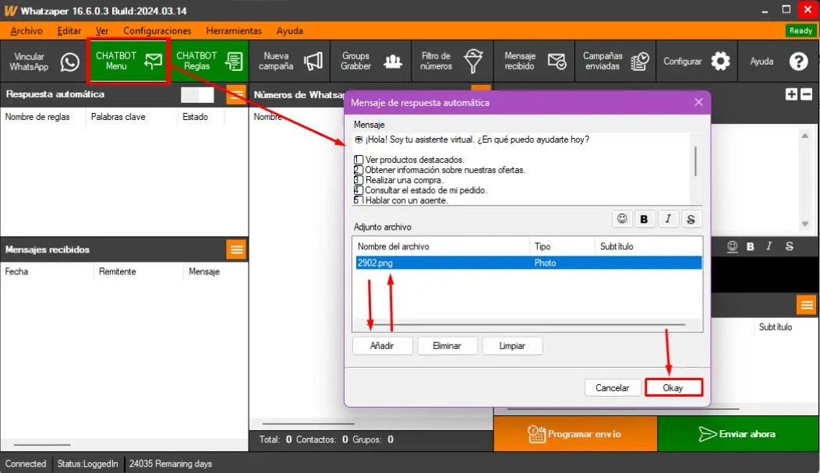Viewport: 820px width, 473px height.
Task: Open Mensaje recibido toolbar item
Action: click(535, 61)
